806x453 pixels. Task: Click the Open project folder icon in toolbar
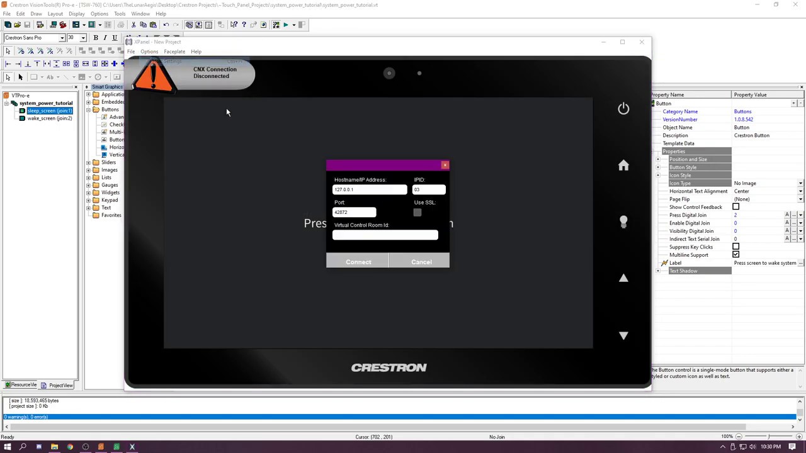point(17,25)
